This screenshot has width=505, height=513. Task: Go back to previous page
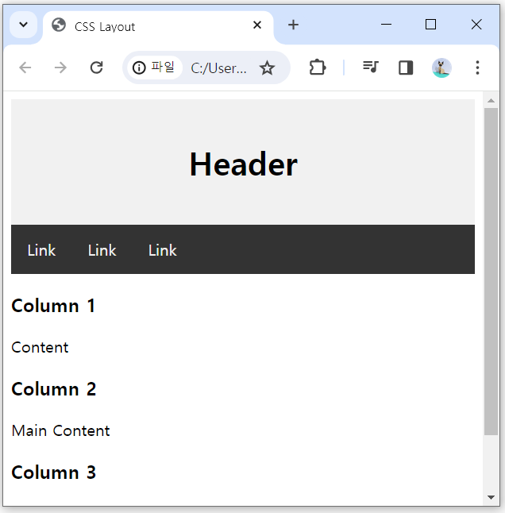click(x=25, y=67)
